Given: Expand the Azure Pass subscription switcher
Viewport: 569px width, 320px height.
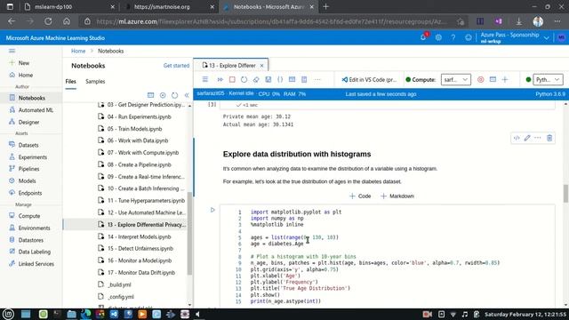Looking at the screenshot, I should pyautogui.click(x=546, y=37).
